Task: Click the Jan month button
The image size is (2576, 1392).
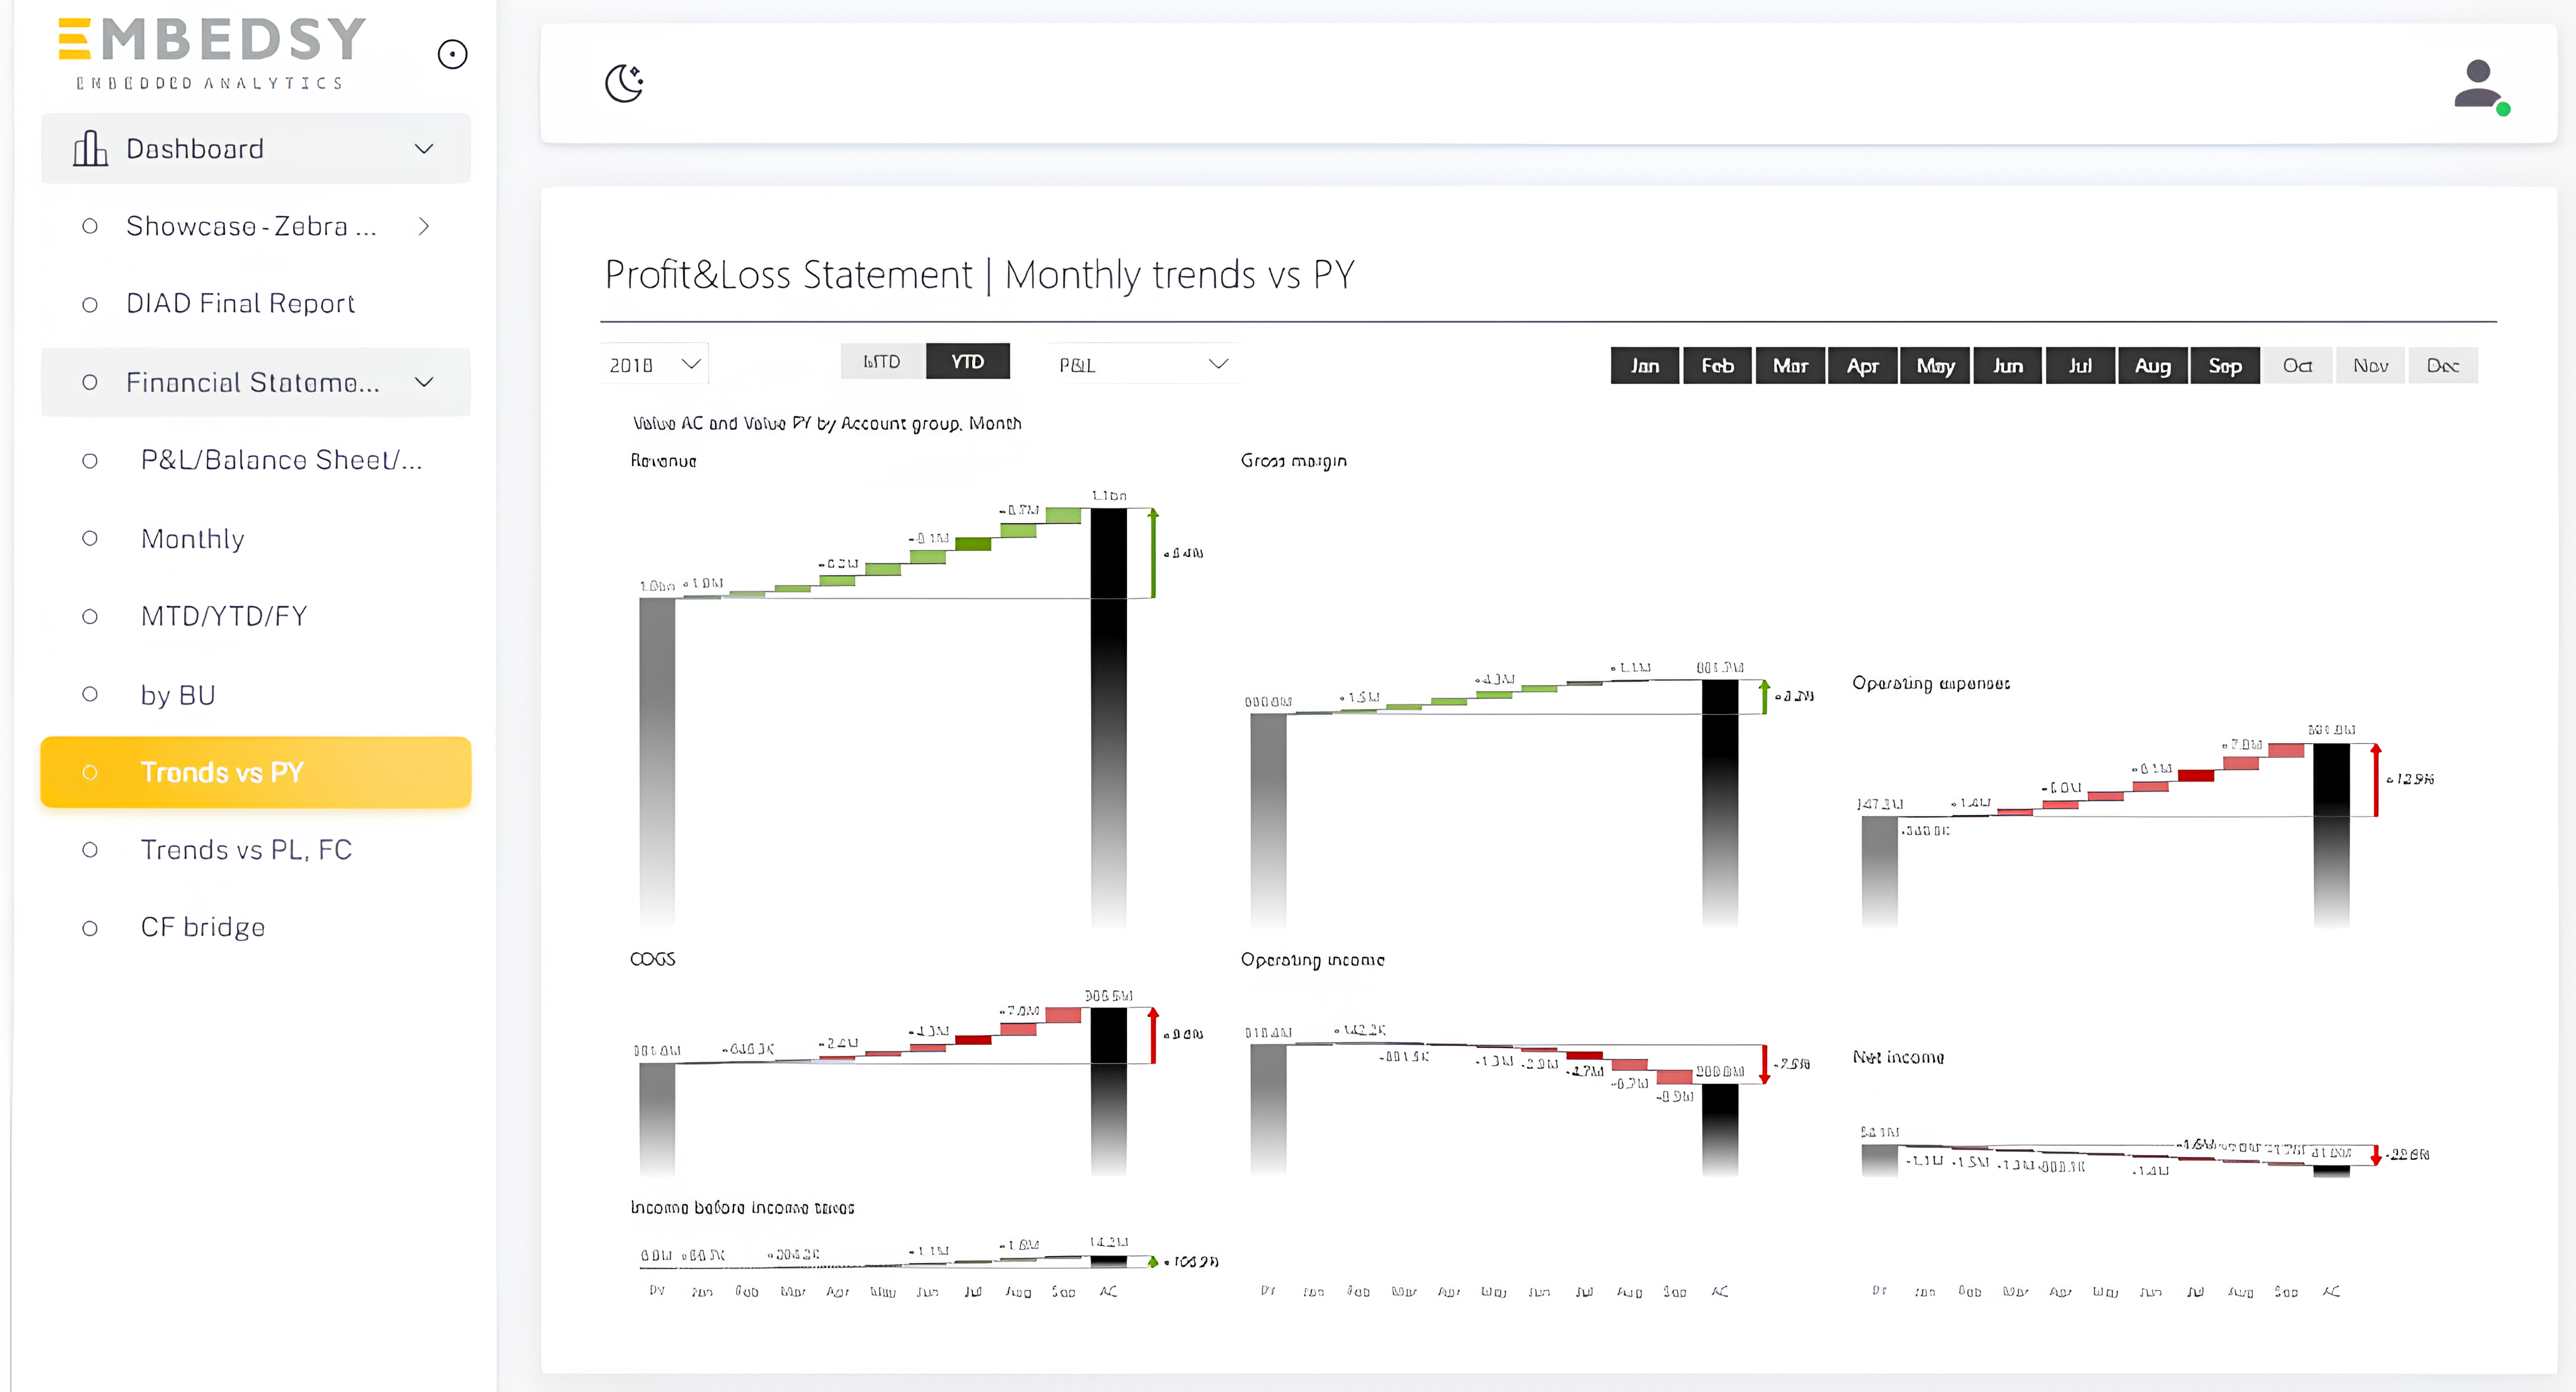Action: coord(1644,365)
